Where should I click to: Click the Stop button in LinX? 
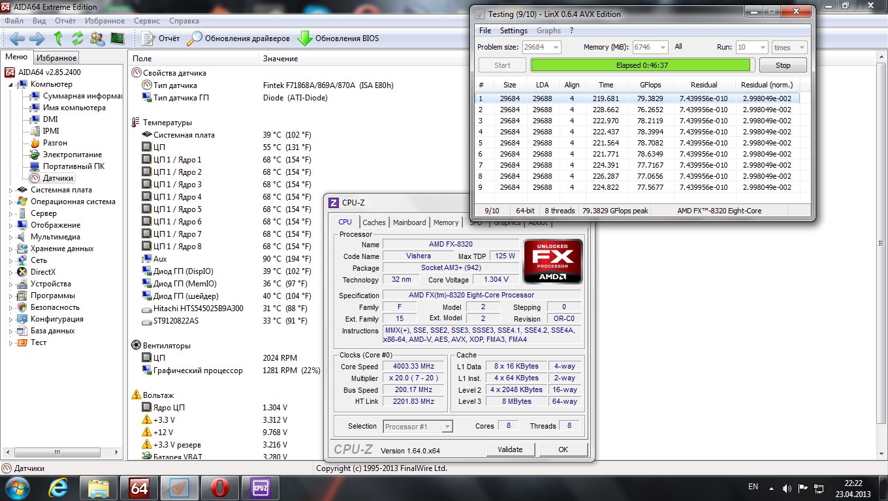(x=783, y=65)
